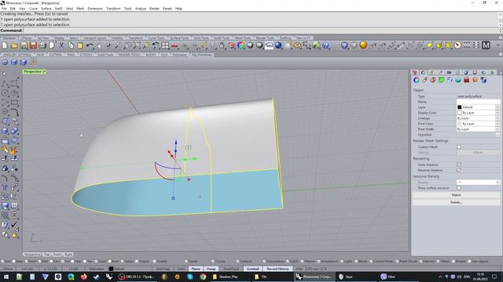Click the orange Save floppy icon
This screenshot has width=503, height=282.
point(33,45)
